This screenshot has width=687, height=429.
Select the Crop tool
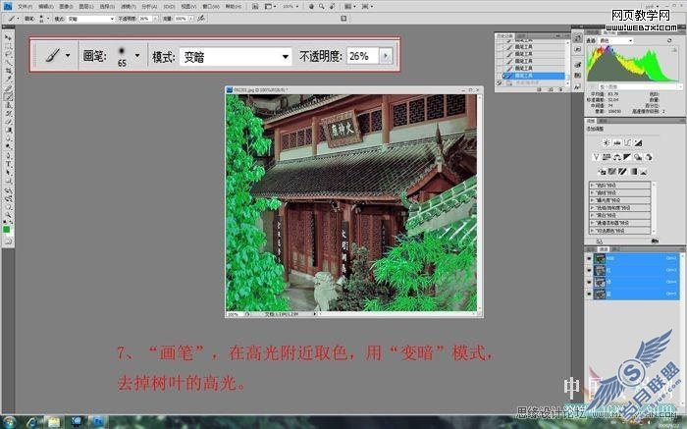coord(8,72)
